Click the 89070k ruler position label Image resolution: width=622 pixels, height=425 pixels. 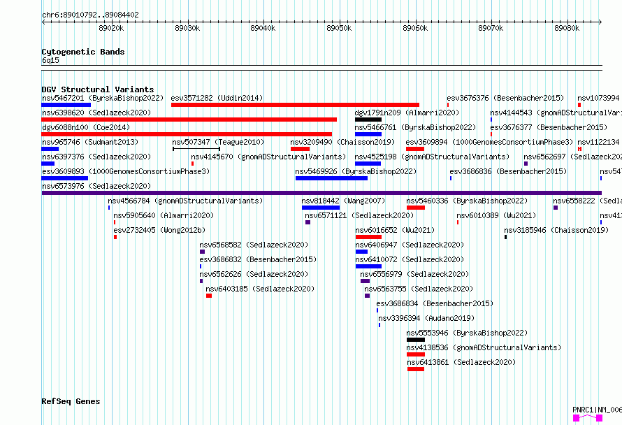pyautogui.click(x=491, y=28)
